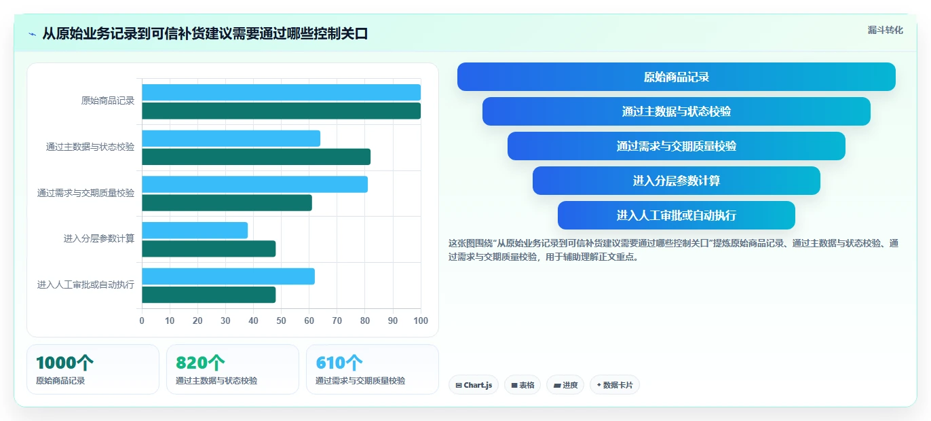Click the 漏斗转化 label in header
The height and width of the screenshot is (421, 931).
886,31
